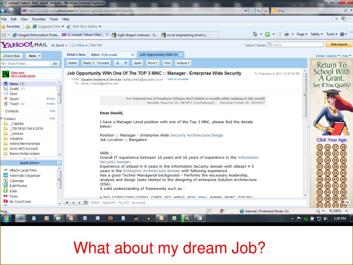Click the Check Mail button

pos(11,56)
